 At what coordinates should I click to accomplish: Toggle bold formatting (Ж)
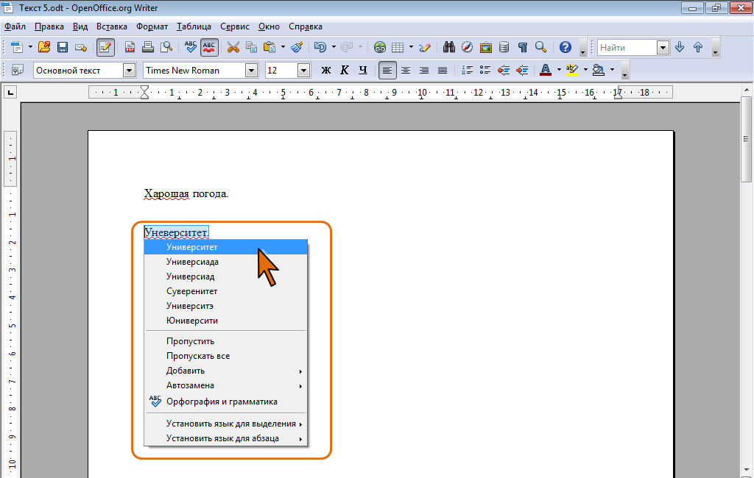pyautogui.click(x=326, y=70)
